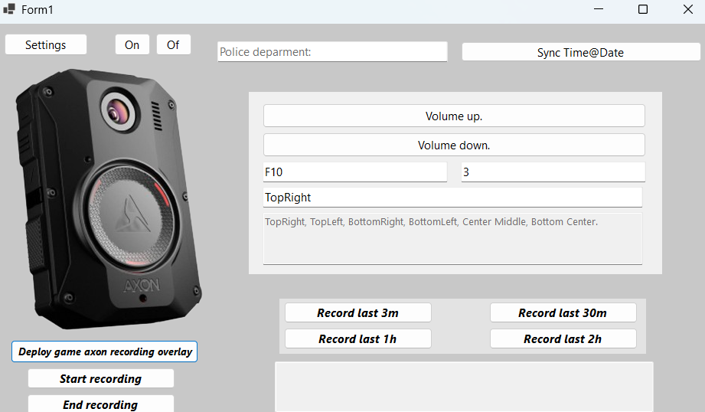Record last 1h
705x412 pixels.
[x=358, y=338]
